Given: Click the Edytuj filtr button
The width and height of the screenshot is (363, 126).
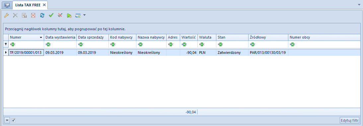Looking at the screenshot, I should [350, 120].
